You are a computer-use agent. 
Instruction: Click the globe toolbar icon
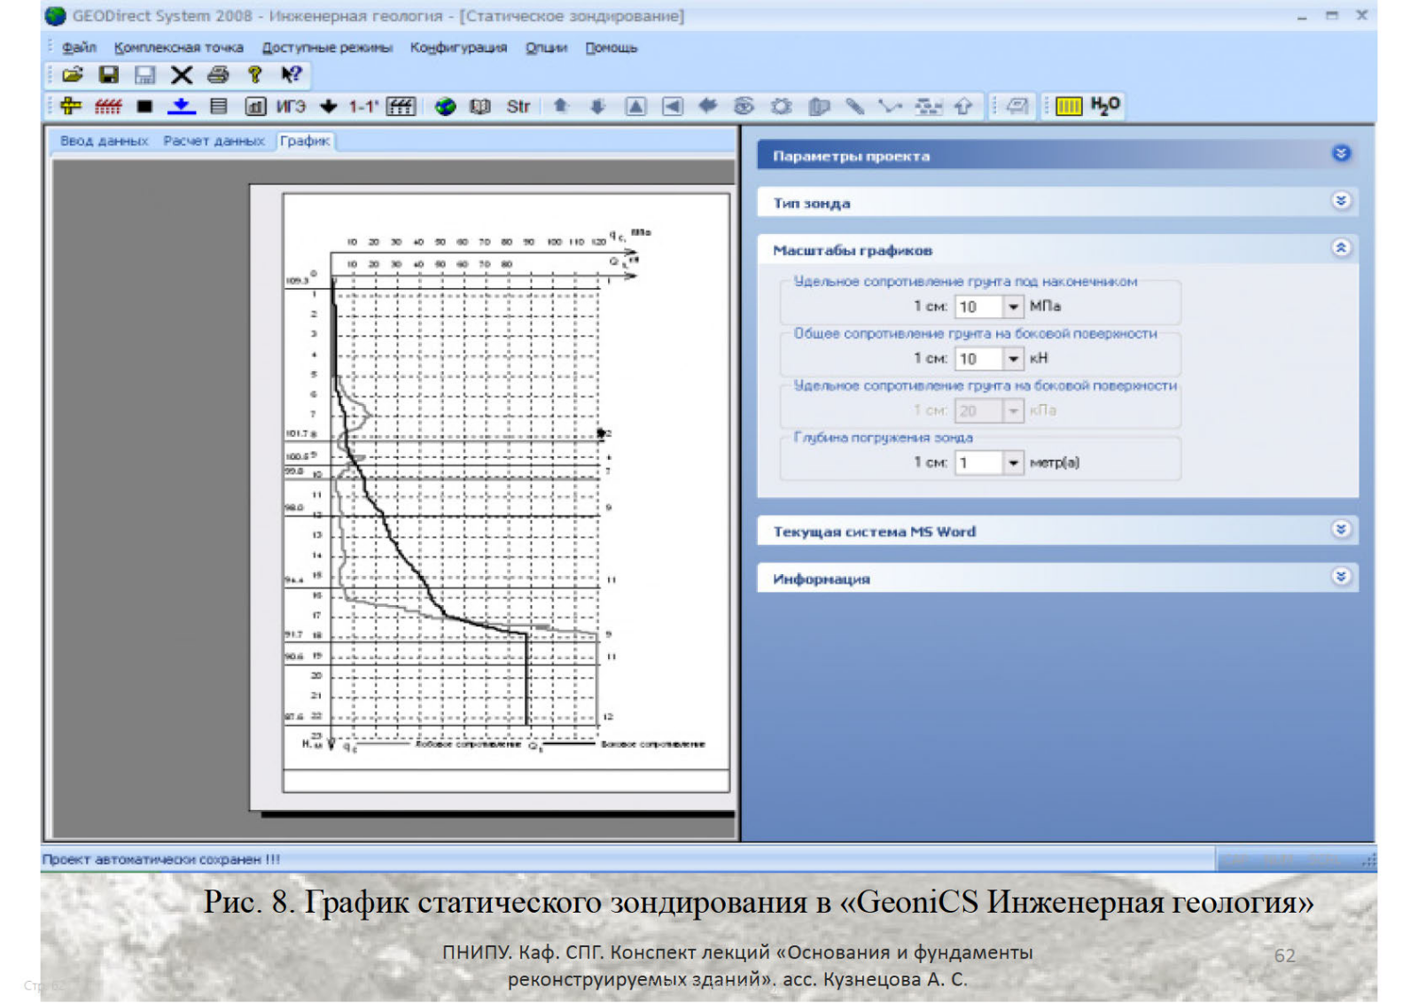click(445, 107)
